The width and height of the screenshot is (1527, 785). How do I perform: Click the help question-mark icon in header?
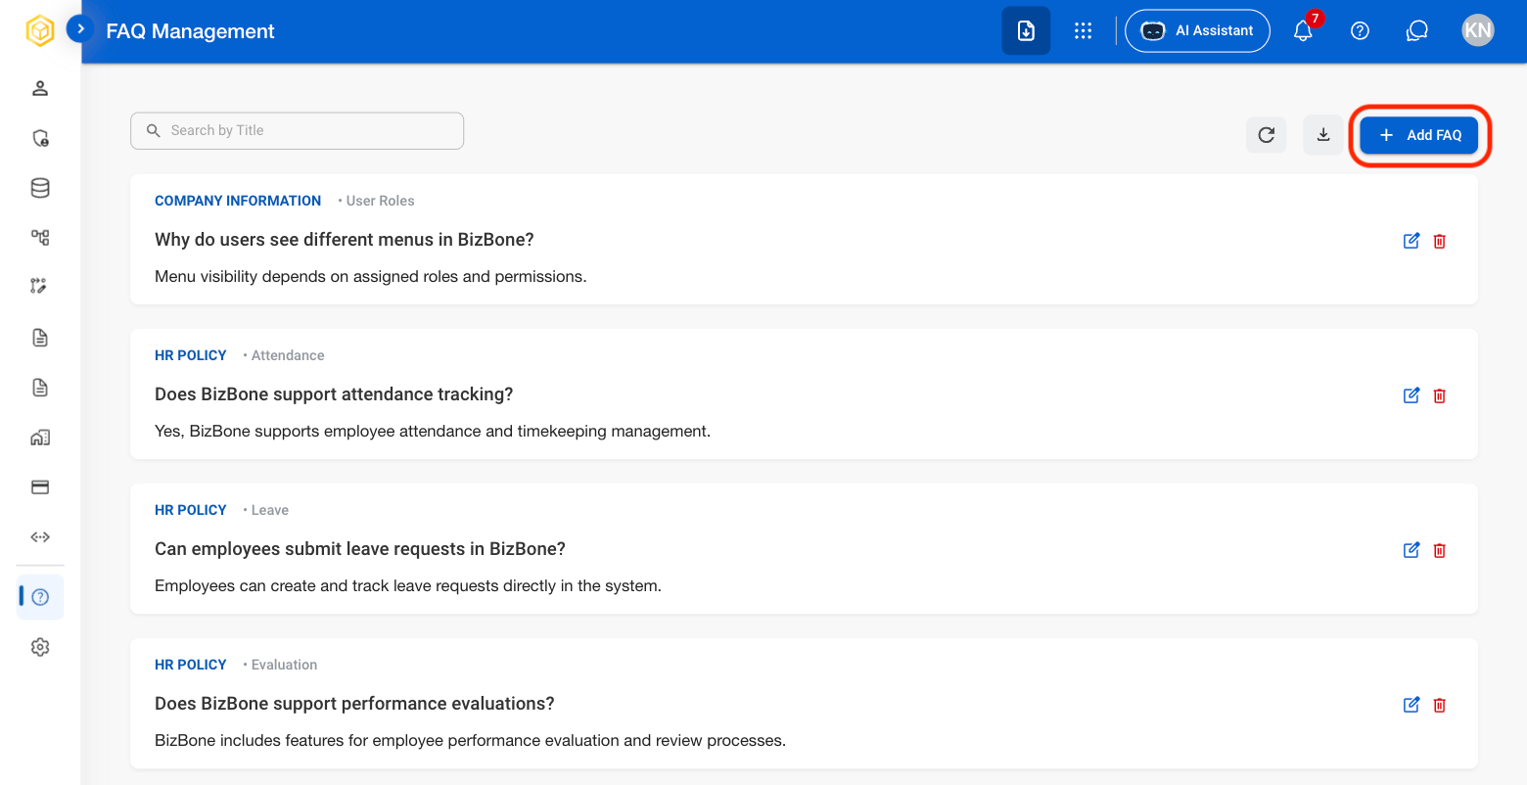click(1360, 30)
